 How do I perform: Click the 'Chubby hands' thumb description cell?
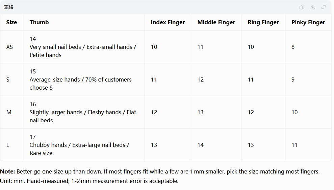84,145
